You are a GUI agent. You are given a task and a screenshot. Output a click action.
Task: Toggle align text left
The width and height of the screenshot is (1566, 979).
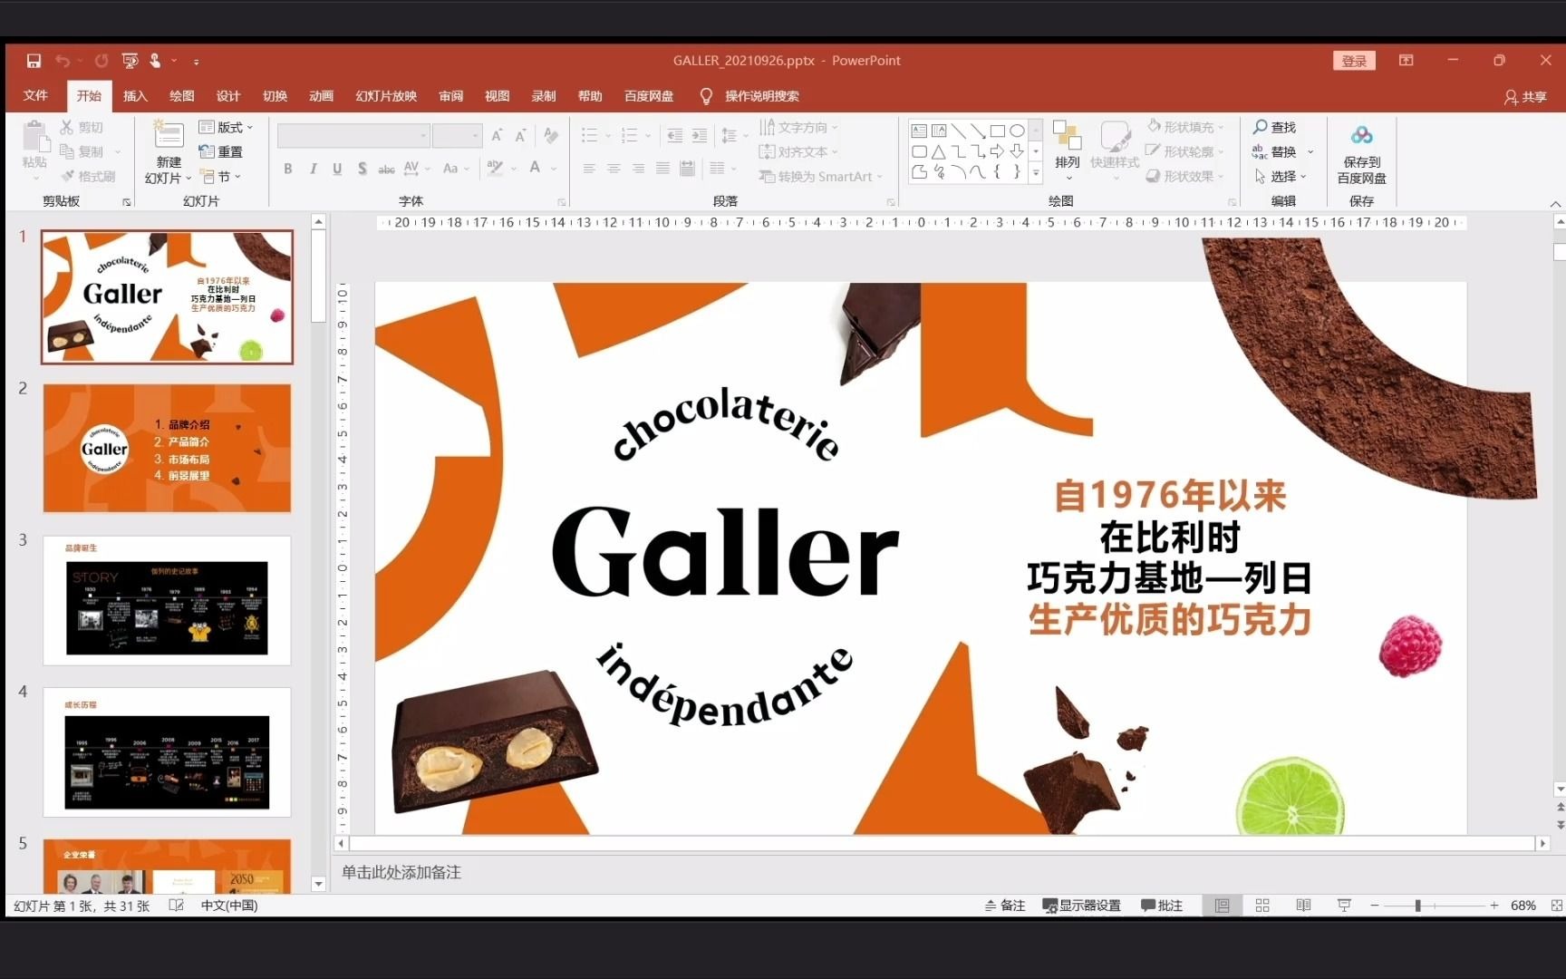coord(589,169)
